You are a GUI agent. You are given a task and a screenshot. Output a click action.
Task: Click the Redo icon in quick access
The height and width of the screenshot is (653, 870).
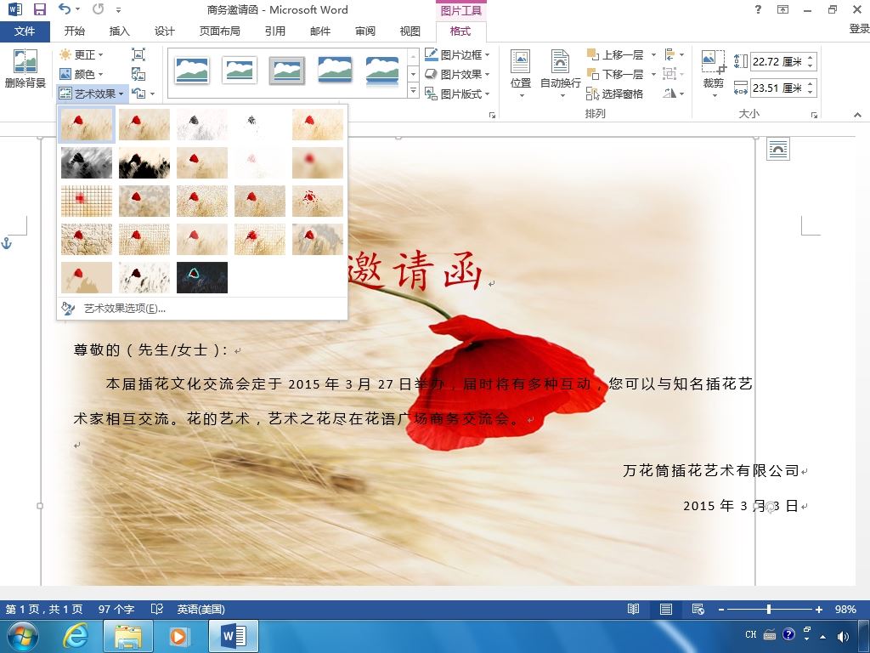point(99,9)
